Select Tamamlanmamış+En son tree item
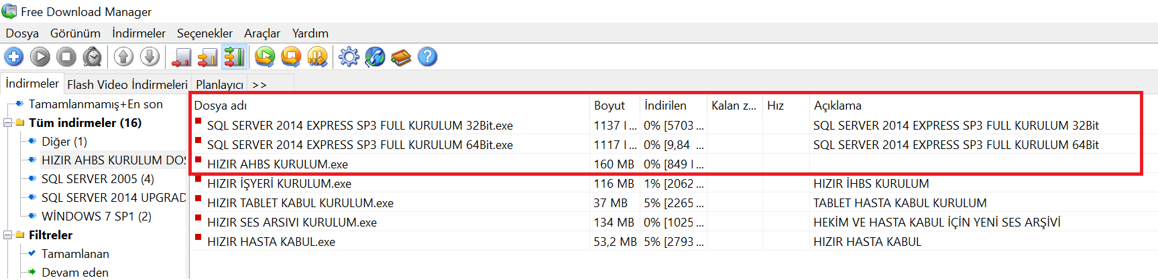The image size is (1158, 280). click(x=95, y=104)
